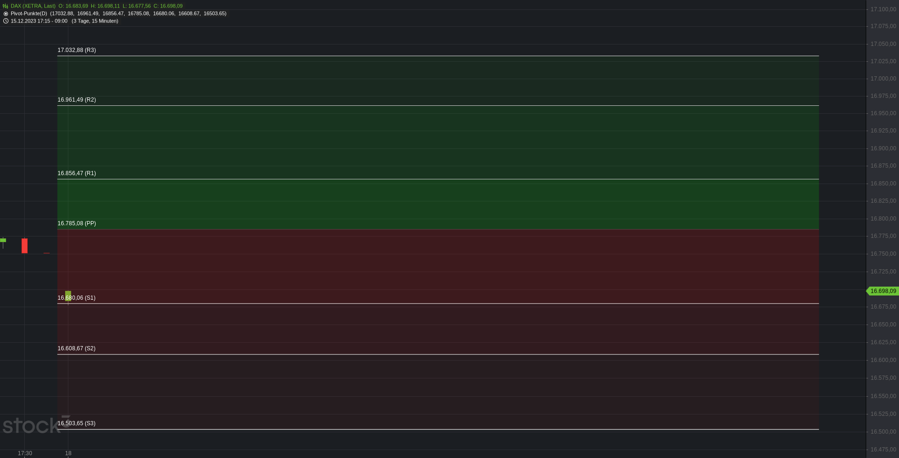The image size is (899, 458).
Task: Select the 16.785,08 (PP) pivot point label
Action: click(x=77, y=223)
